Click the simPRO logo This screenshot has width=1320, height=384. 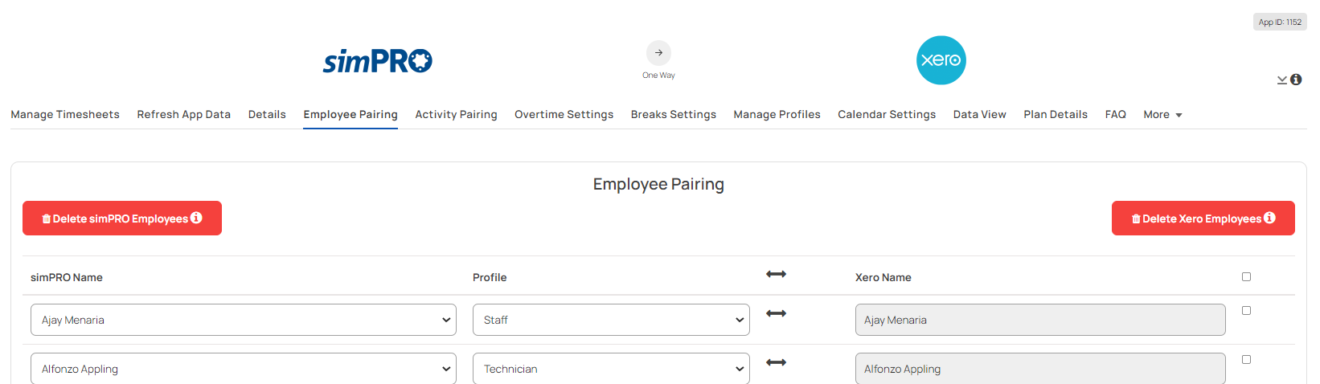click(378, 61)
